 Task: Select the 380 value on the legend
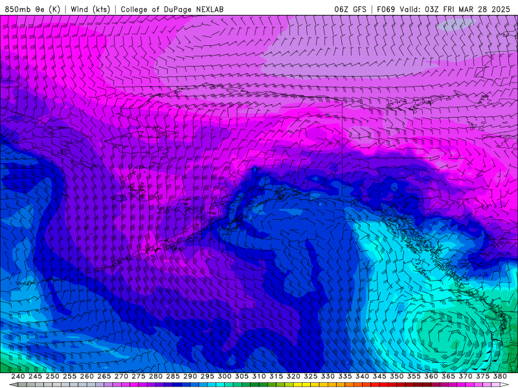(x=499, y=376)
